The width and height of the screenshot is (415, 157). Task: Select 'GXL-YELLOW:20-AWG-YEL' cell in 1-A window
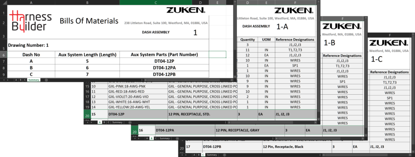[x=137, y=107]
